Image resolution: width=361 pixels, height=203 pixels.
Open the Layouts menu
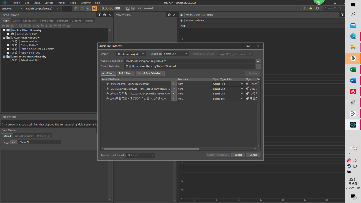[49, 3]
